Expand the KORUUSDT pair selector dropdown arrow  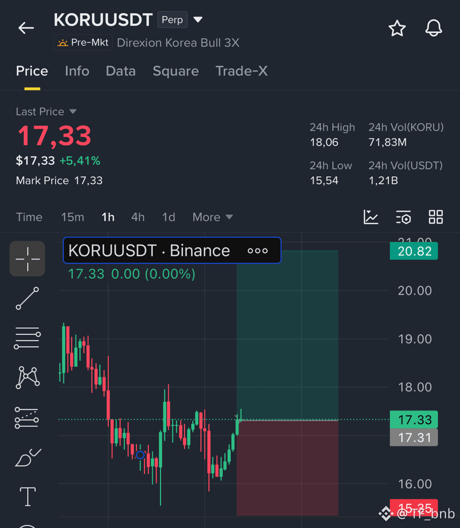(x=198, y=19)
